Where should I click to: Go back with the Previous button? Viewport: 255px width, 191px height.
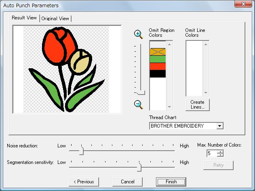click(x=84, y=182)
